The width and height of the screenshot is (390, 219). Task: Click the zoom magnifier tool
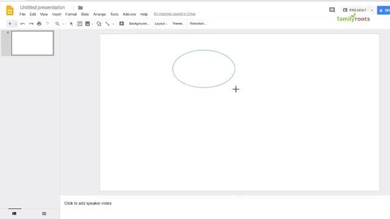coord(57,24)
